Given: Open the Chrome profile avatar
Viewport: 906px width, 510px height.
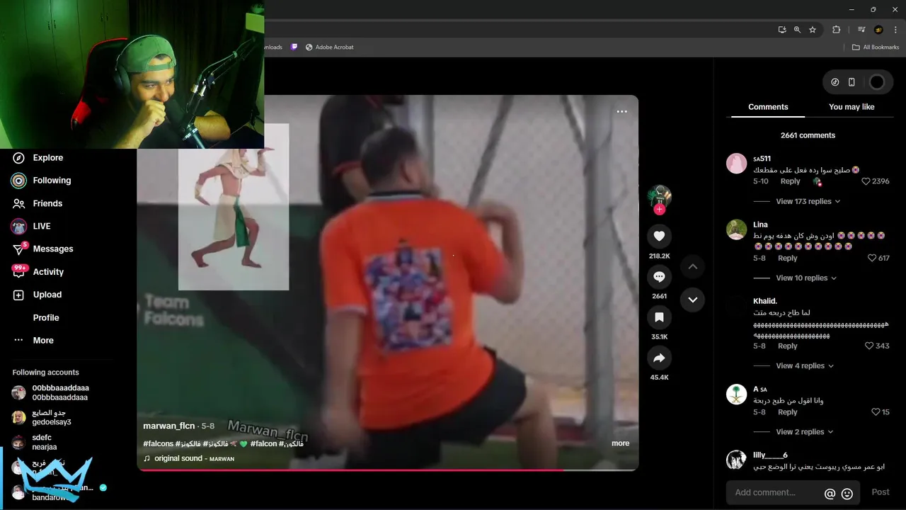Looking at the screenshot, I should click(878, 30).
